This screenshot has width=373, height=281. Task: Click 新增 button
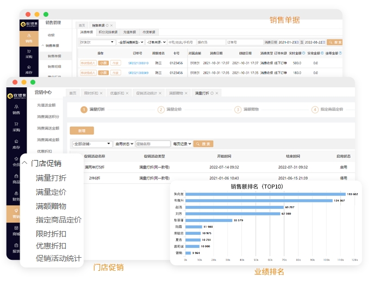pos(82,131)
